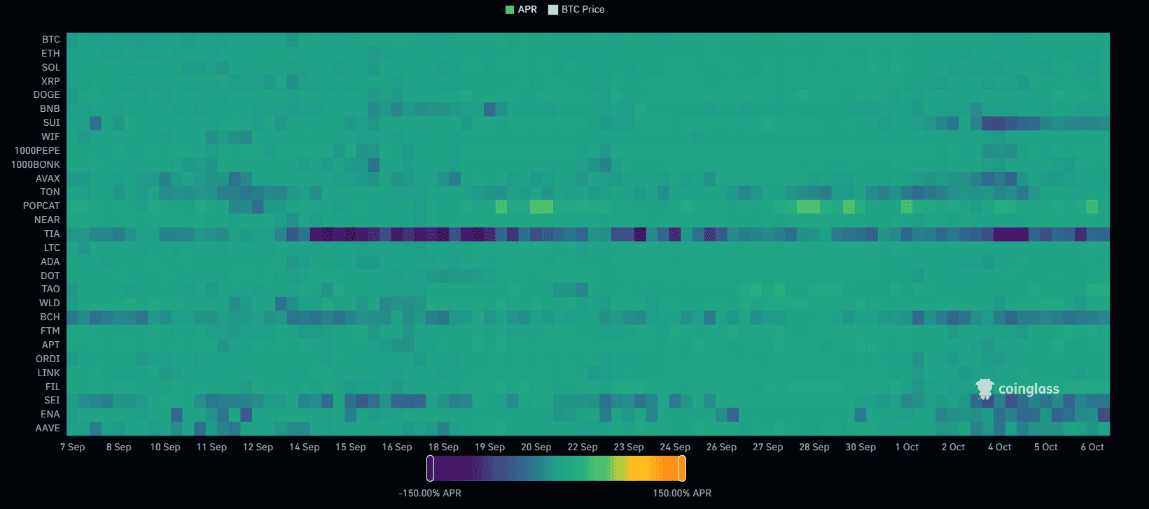Click the 22 Sep date axis label
Screen dimensions: 1149x509
(583, 447)
